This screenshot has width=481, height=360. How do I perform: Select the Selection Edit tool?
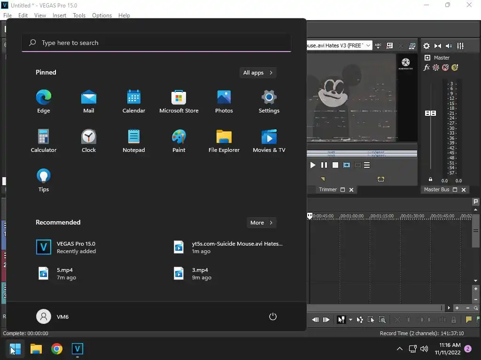click(371, 320)
